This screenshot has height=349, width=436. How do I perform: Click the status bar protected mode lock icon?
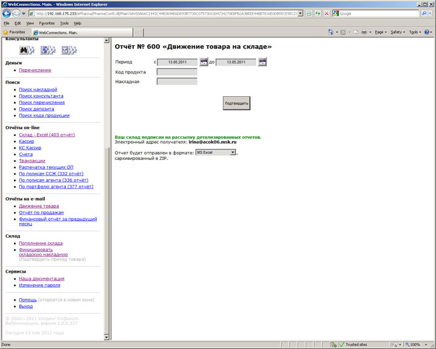click(x=394, y=345)
